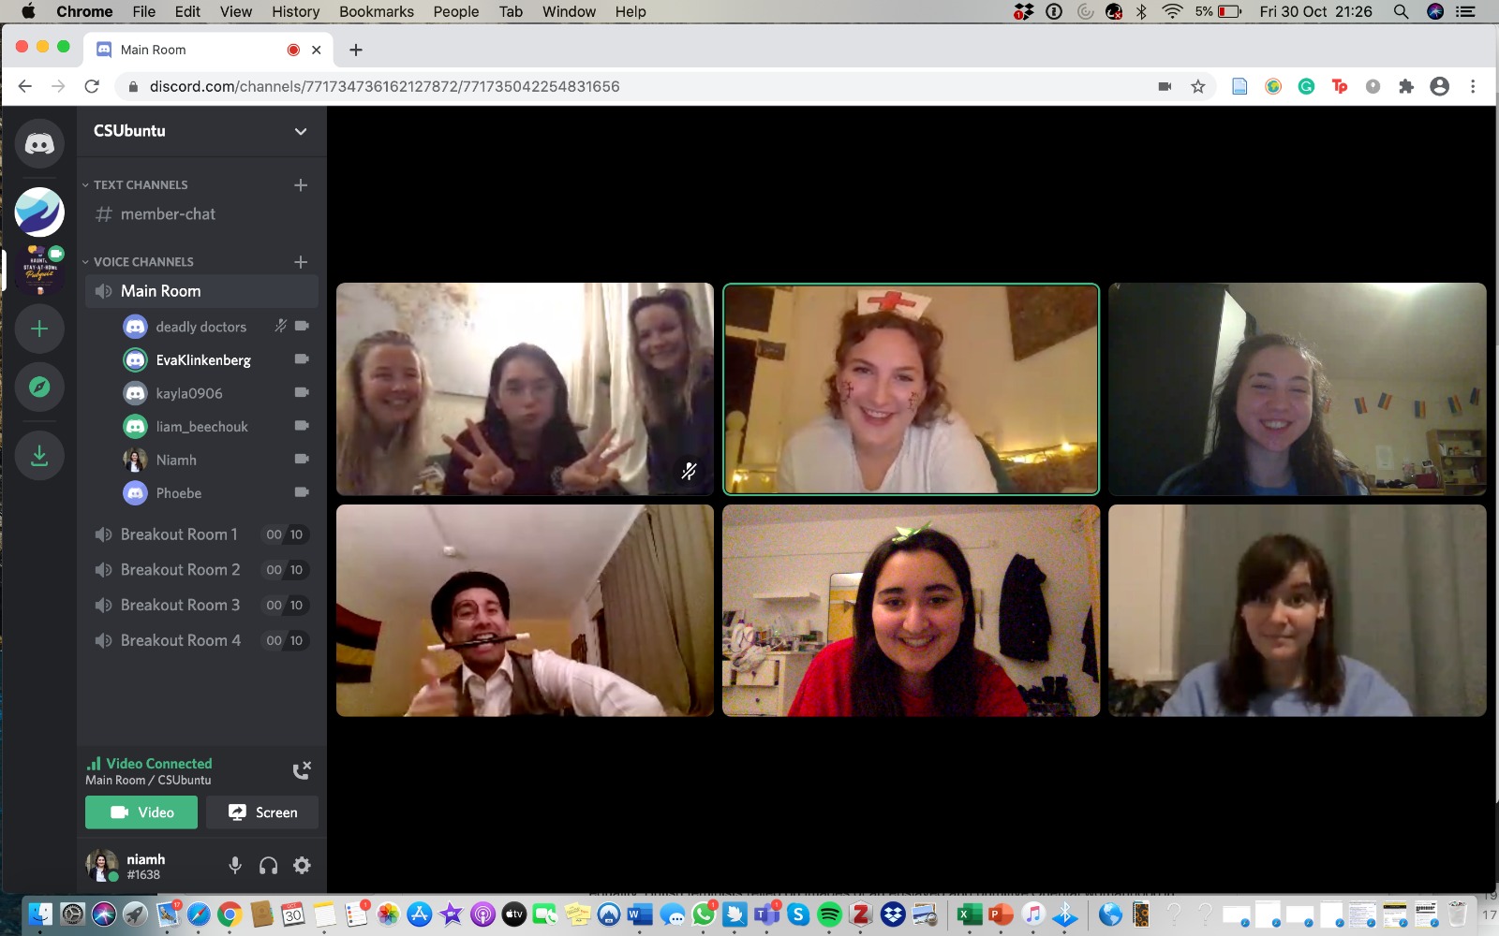Image resolution: width=1499 pixels, height=936 pixels.
Task: Open the Wi-Fi status menu
Action: (1172, 11)
